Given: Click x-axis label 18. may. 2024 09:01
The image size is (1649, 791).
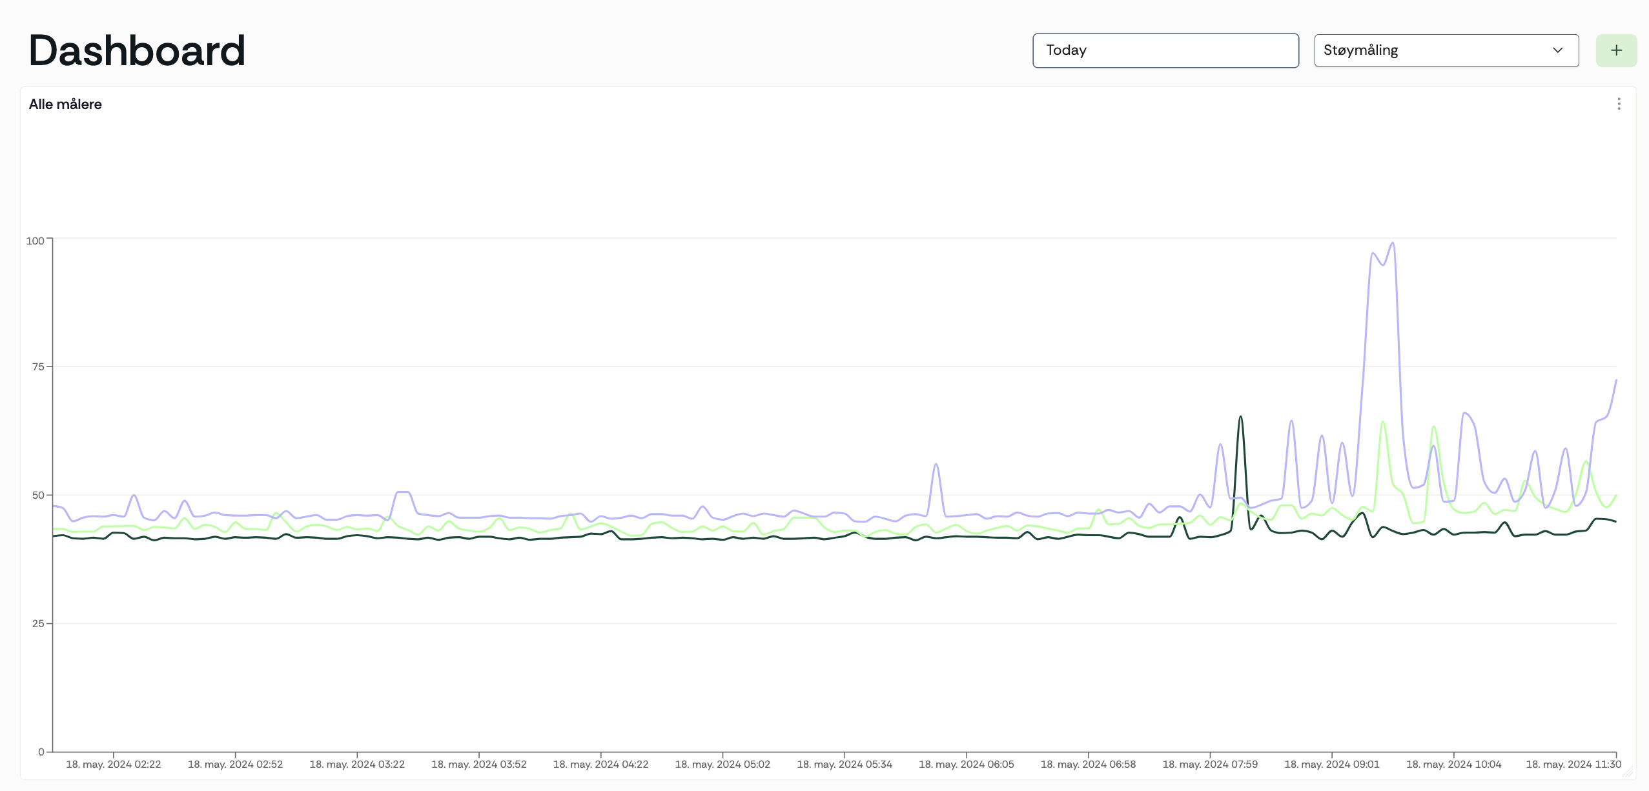Looking at the screenshot, I should [1332, 765].
